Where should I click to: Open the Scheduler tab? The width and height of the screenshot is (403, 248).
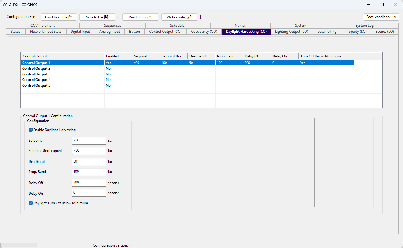[178, 26]
